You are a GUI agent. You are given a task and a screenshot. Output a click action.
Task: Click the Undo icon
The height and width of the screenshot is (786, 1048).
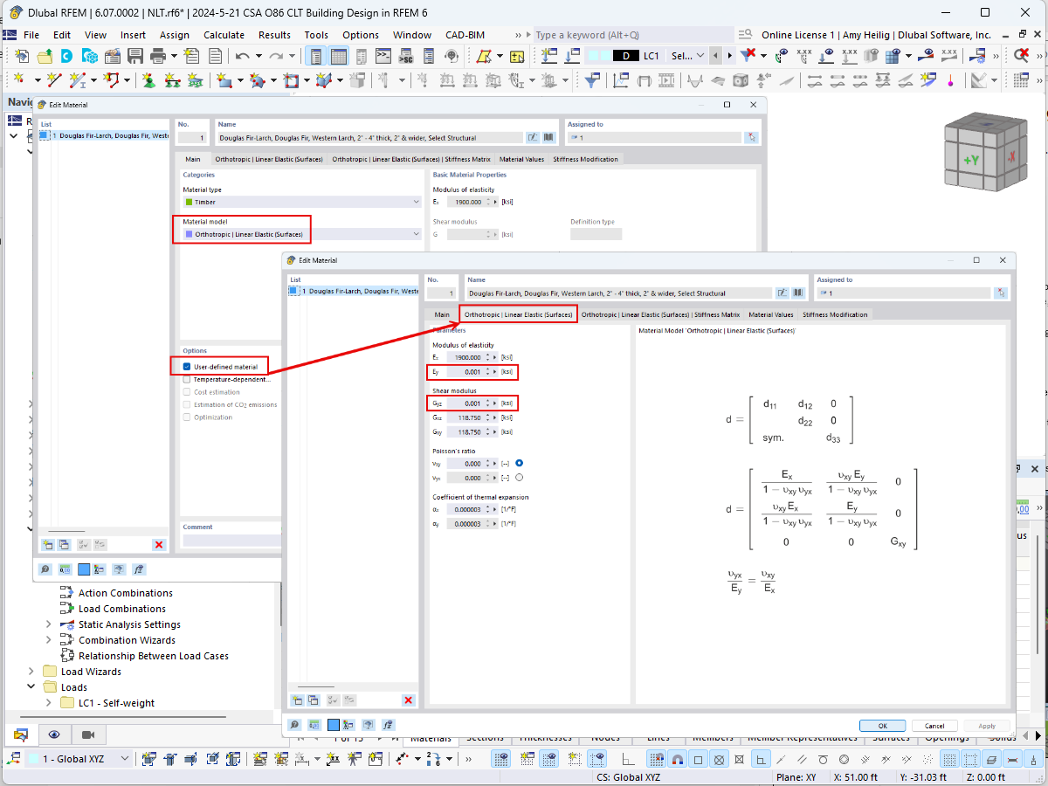[243, 55]
